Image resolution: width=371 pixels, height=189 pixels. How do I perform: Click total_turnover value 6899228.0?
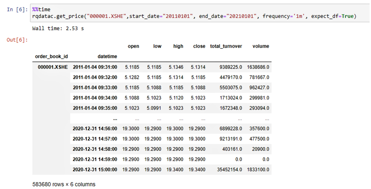[231, 129]
